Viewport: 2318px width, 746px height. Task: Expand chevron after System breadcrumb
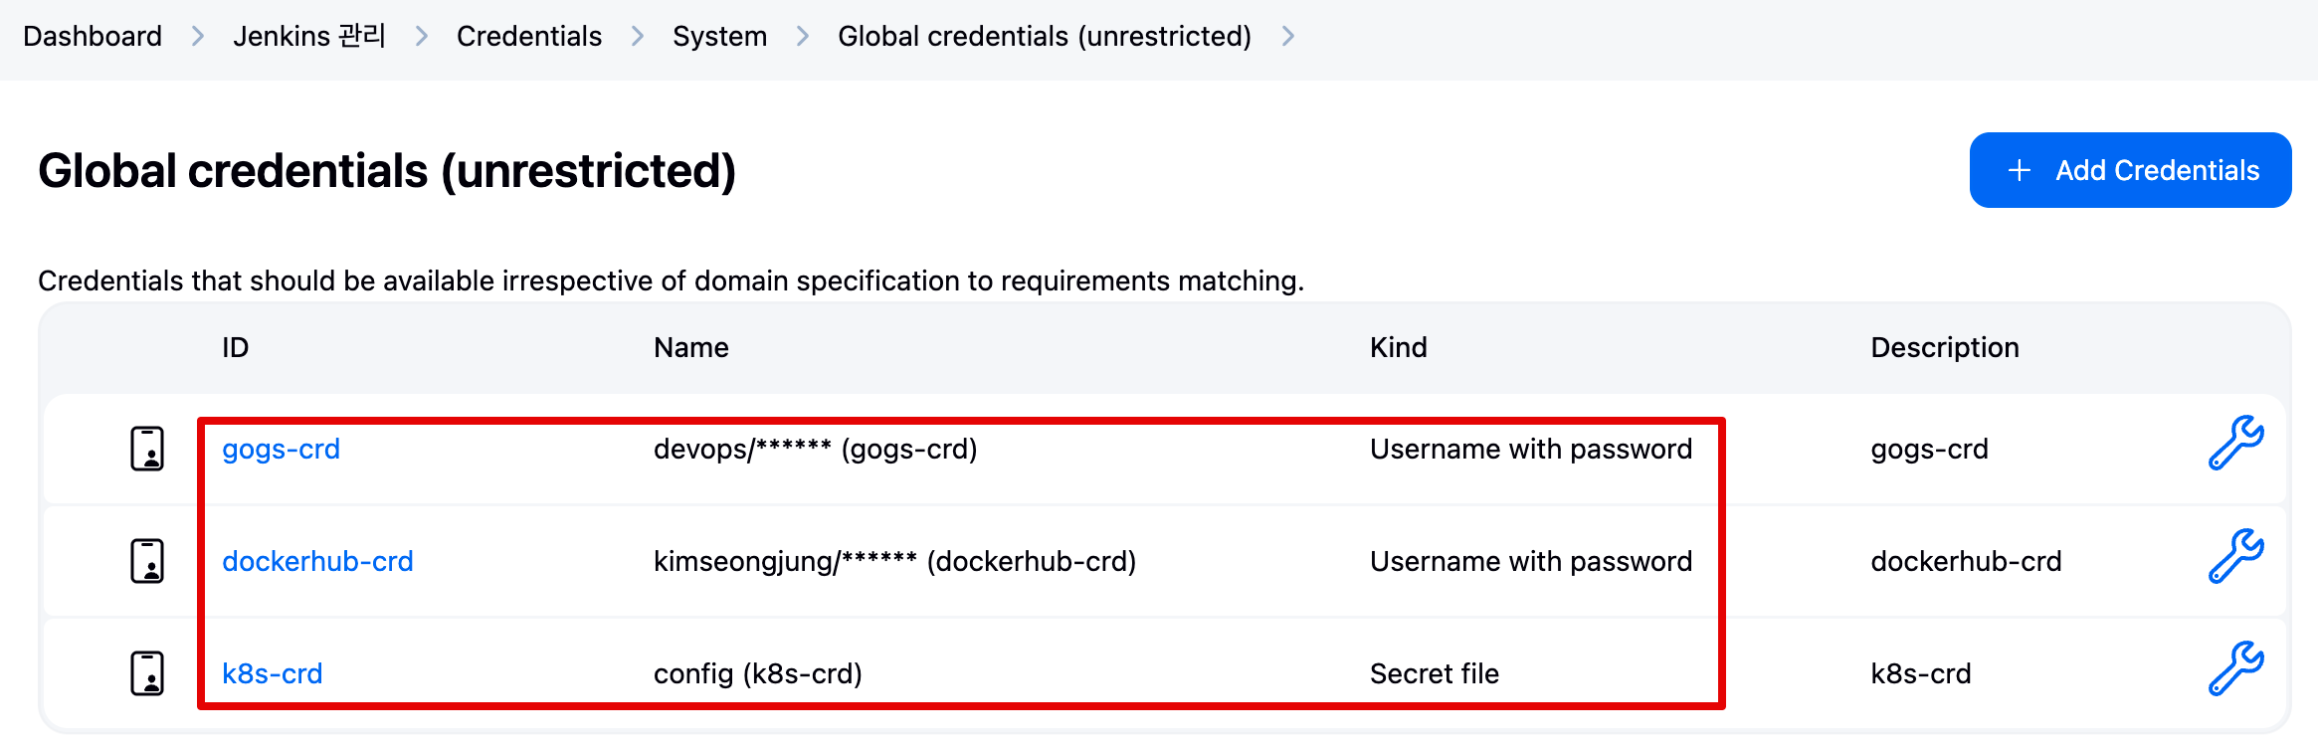[x=803, y=37]
